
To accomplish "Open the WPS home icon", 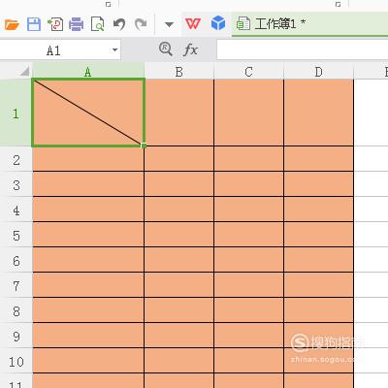I will coord(193,24).
